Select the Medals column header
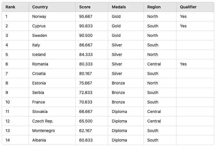 point(119,7)
